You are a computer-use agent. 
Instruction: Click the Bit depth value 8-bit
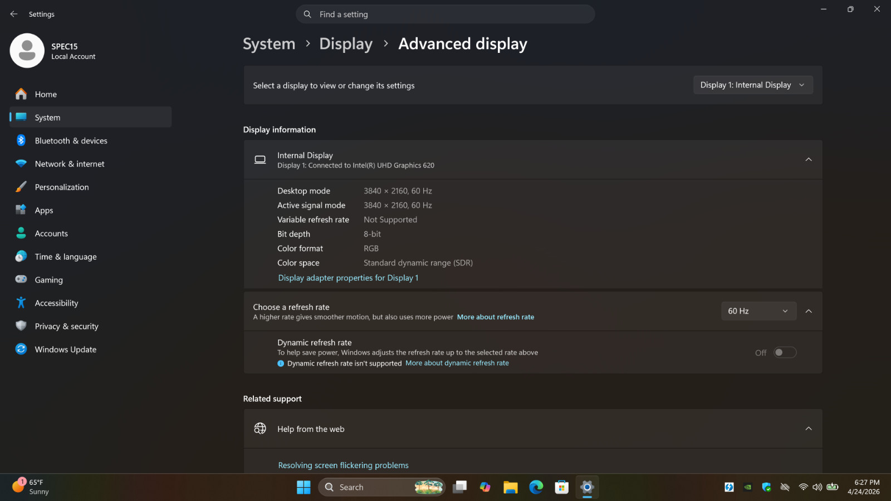pos(372,234)
